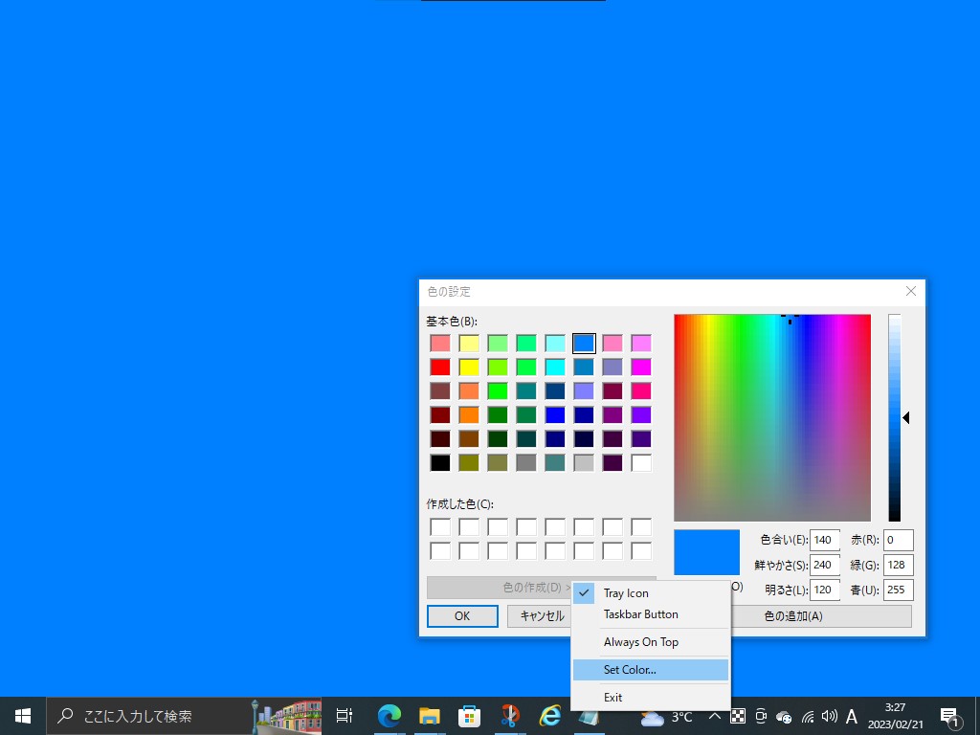Select the currently highlighted azure blue swatch
This screenshot has width=980, height=735.
point(584,344)
